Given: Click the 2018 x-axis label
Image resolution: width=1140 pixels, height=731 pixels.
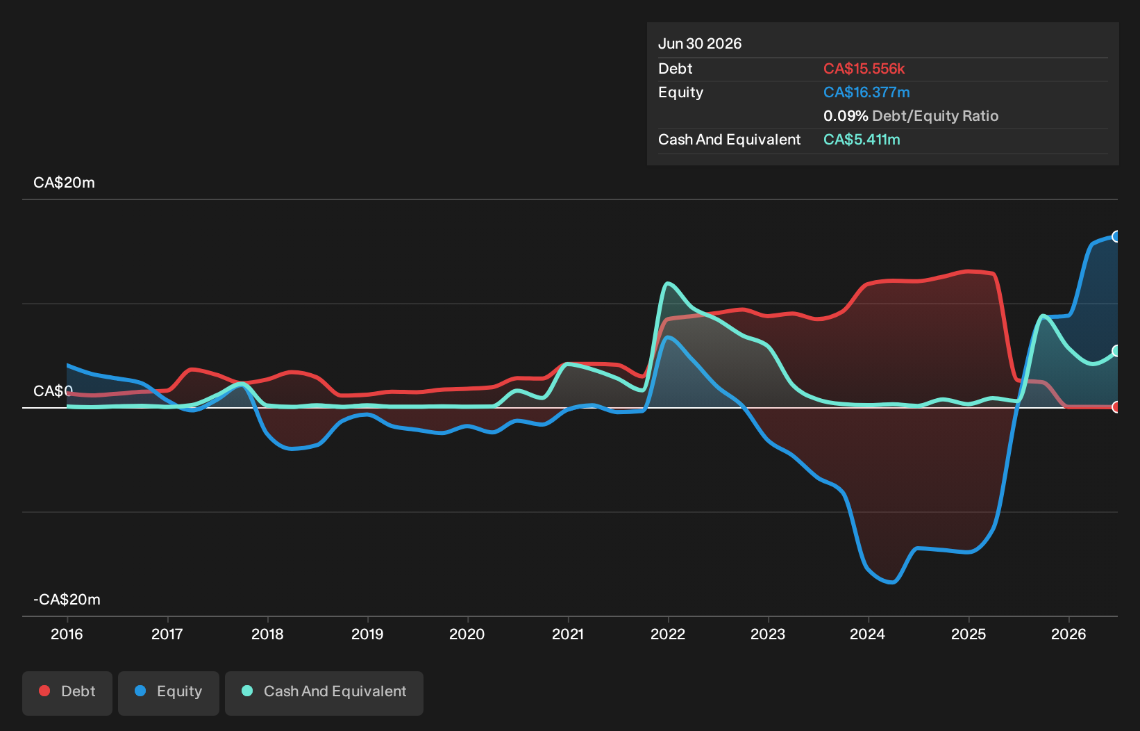Looking at the screenshot, I should [267, 634].
